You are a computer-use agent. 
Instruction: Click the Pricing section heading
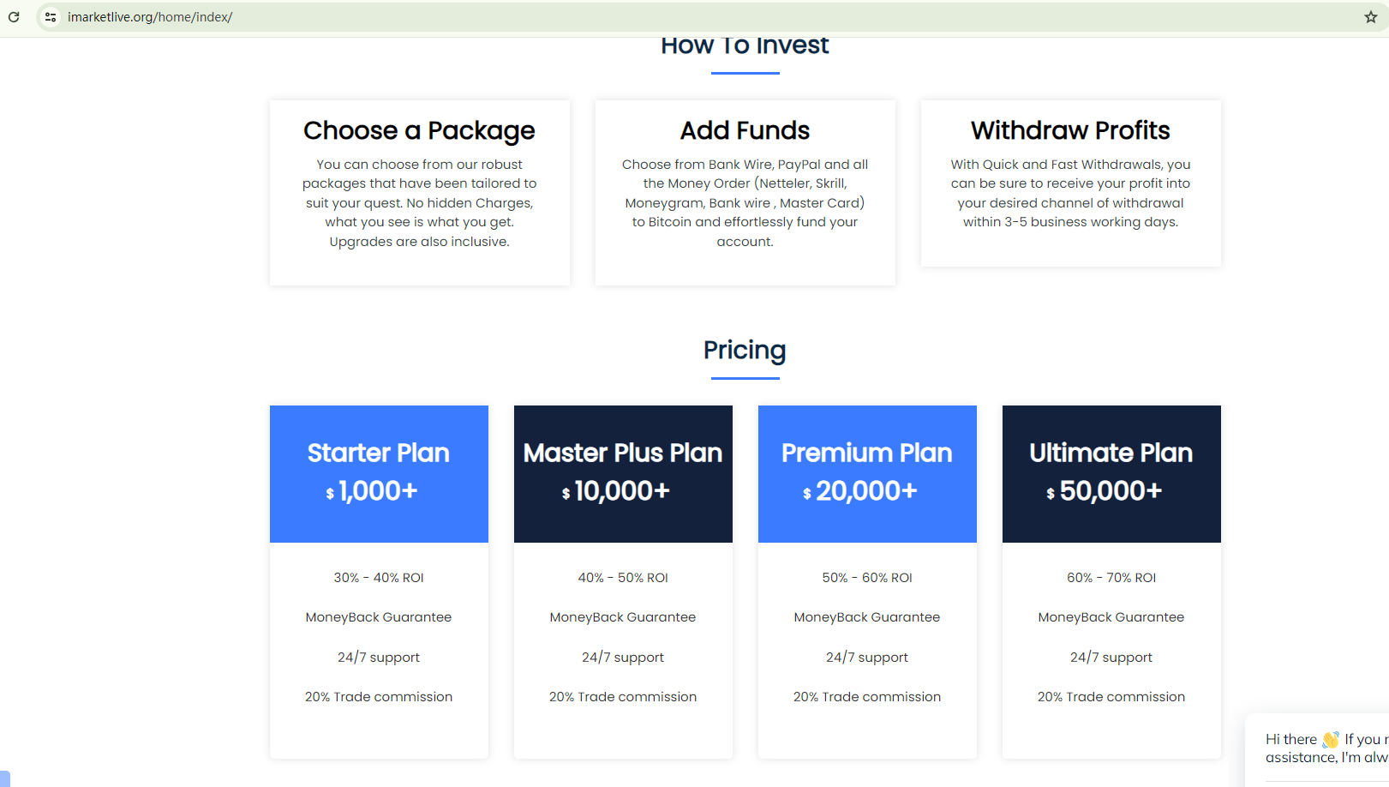pyautogui.click(x=745, y=350)
